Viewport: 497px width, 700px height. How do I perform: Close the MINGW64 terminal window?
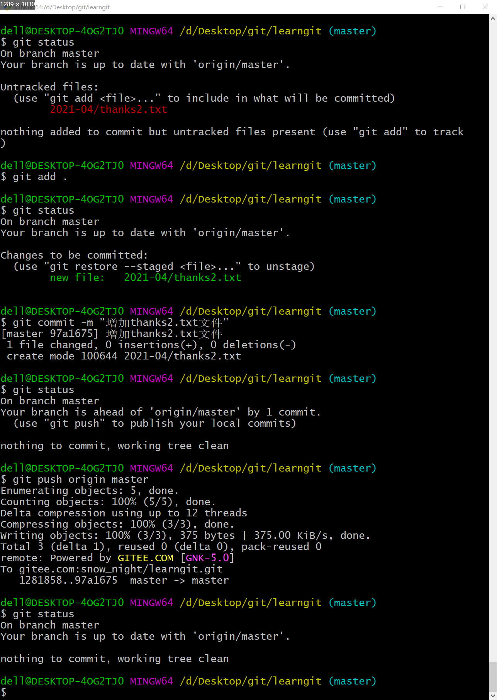[x=485, y=7]
